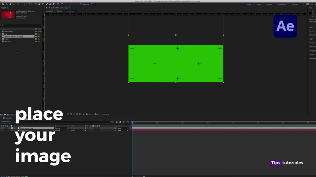316x177 pixels.
Task: Click the Project panel search field
Action: tap(21, 25)
